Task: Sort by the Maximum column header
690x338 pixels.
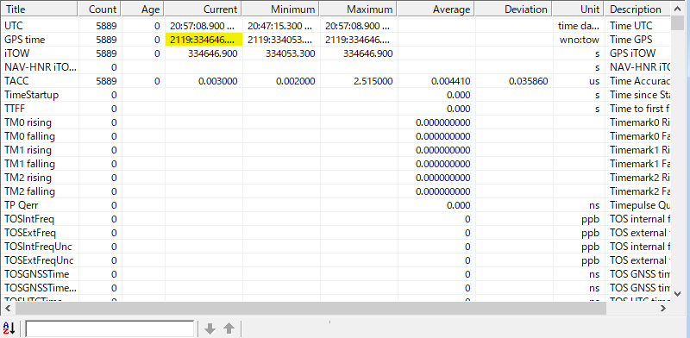Action: pyautogui.click(x=358, y=9)
